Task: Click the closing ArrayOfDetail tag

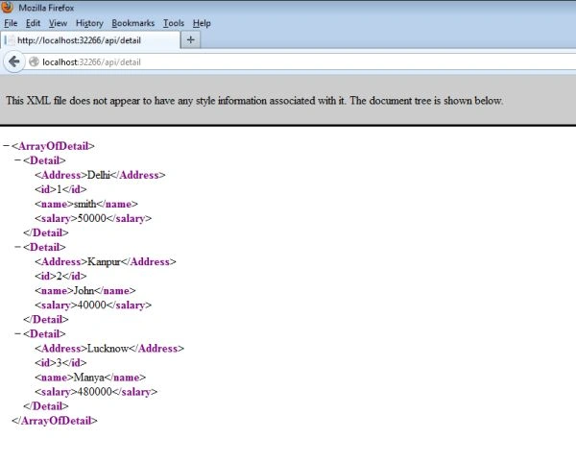Action: click(55, 421)
